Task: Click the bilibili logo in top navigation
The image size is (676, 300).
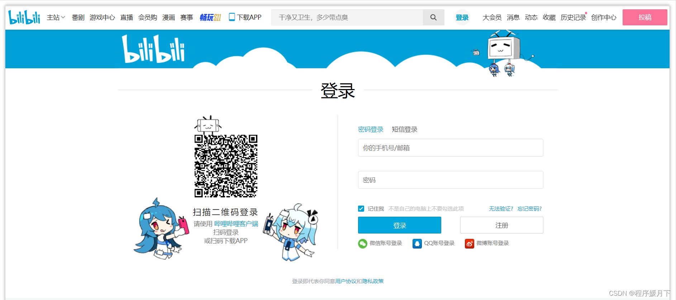Action: click(24, 17)
